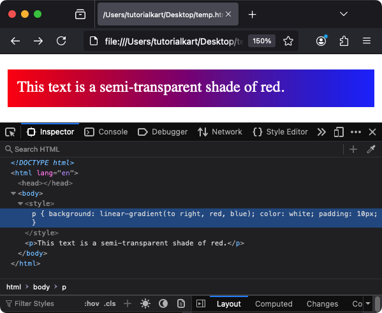
Task: Activate the eyedropper color picker tool
Action: click(371, 149)
